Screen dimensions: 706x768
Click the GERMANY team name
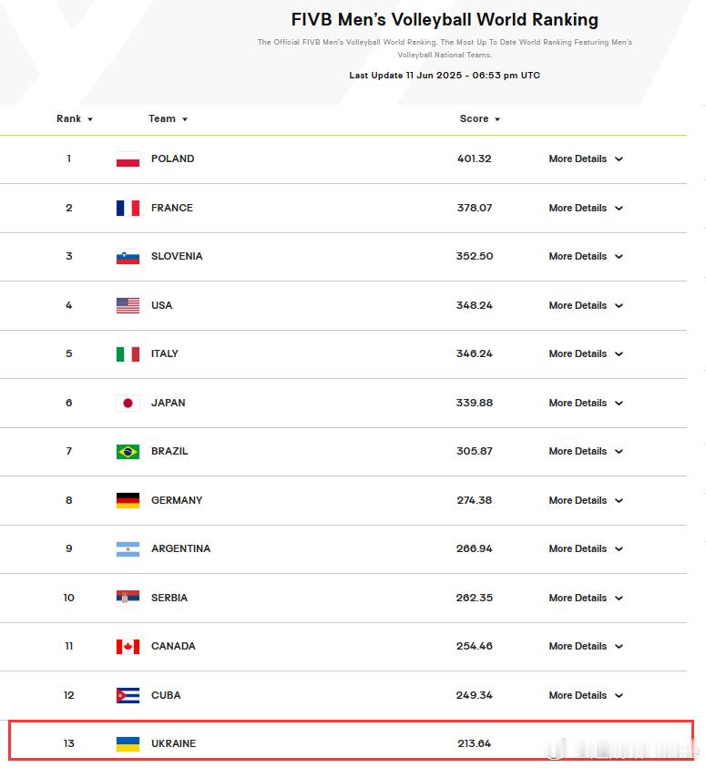coord(177,500)
